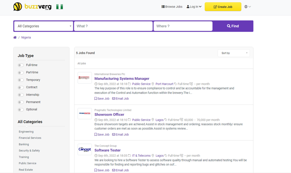
Task: Expand the Log In dropdown menu
Action: [194, 6]
